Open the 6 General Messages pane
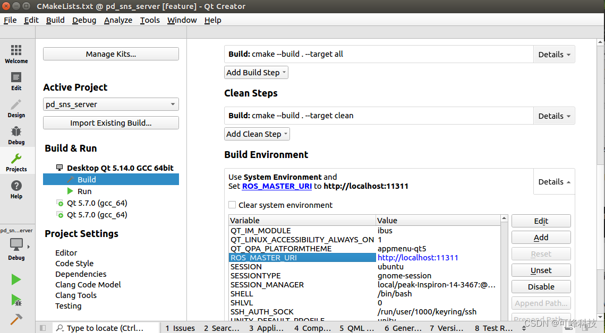 [403, 328]
